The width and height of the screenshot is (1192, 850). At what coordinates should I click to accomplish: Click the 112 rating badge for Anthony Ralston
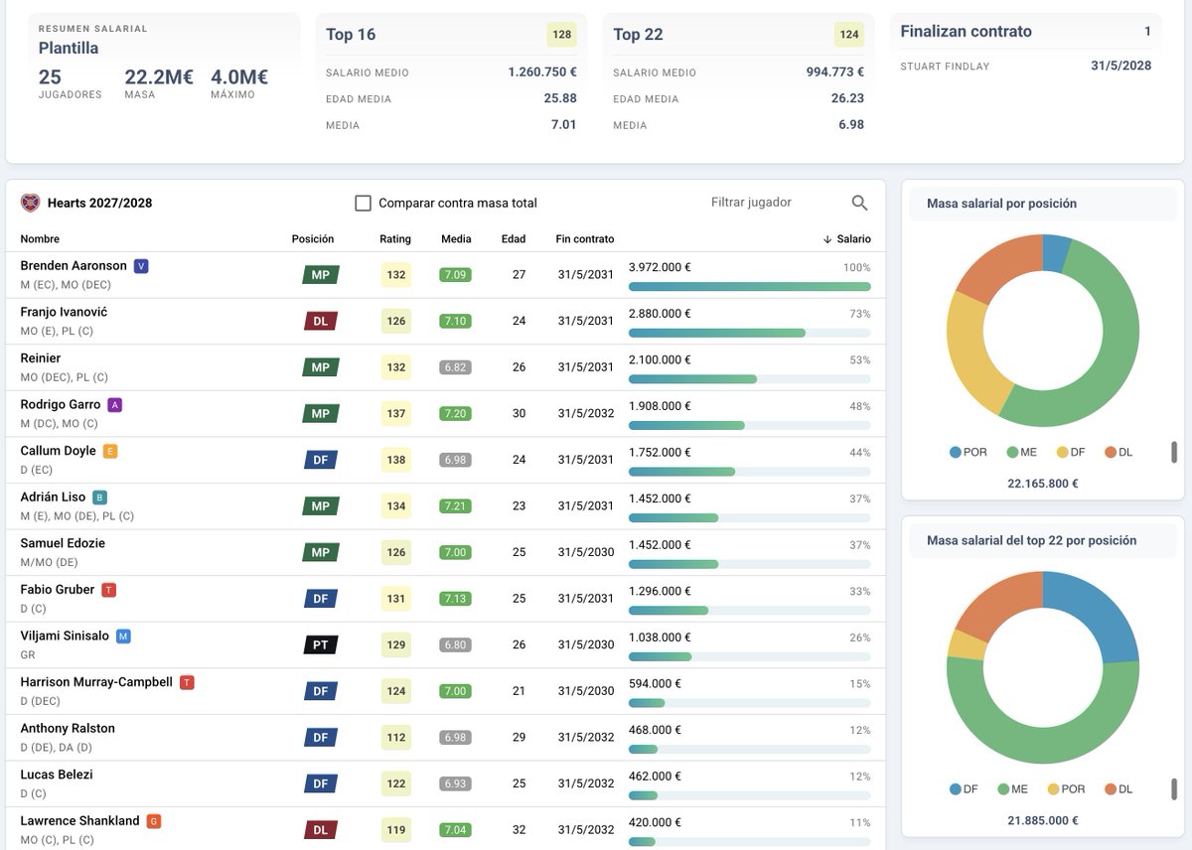396,738
